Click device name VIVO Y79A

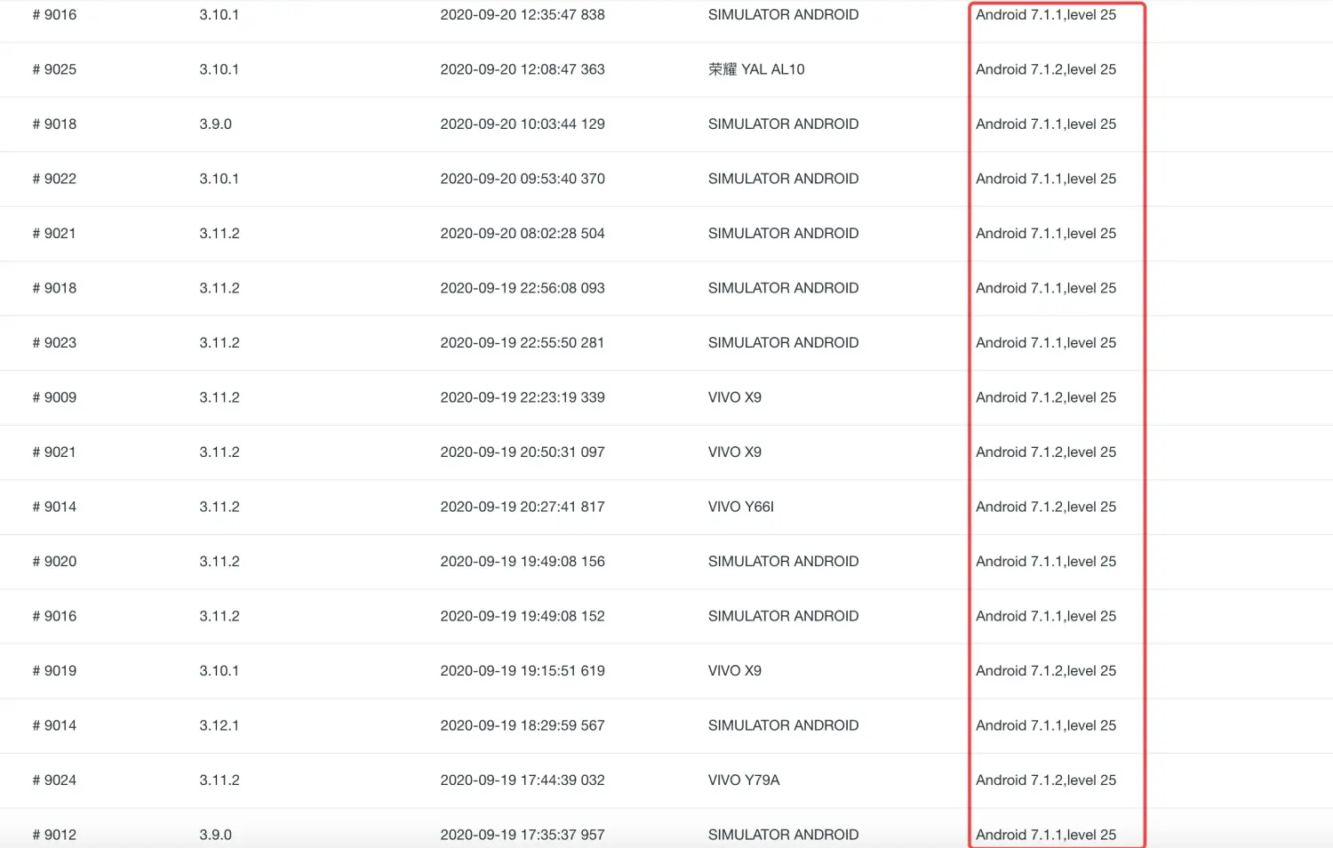pos(744,780)
